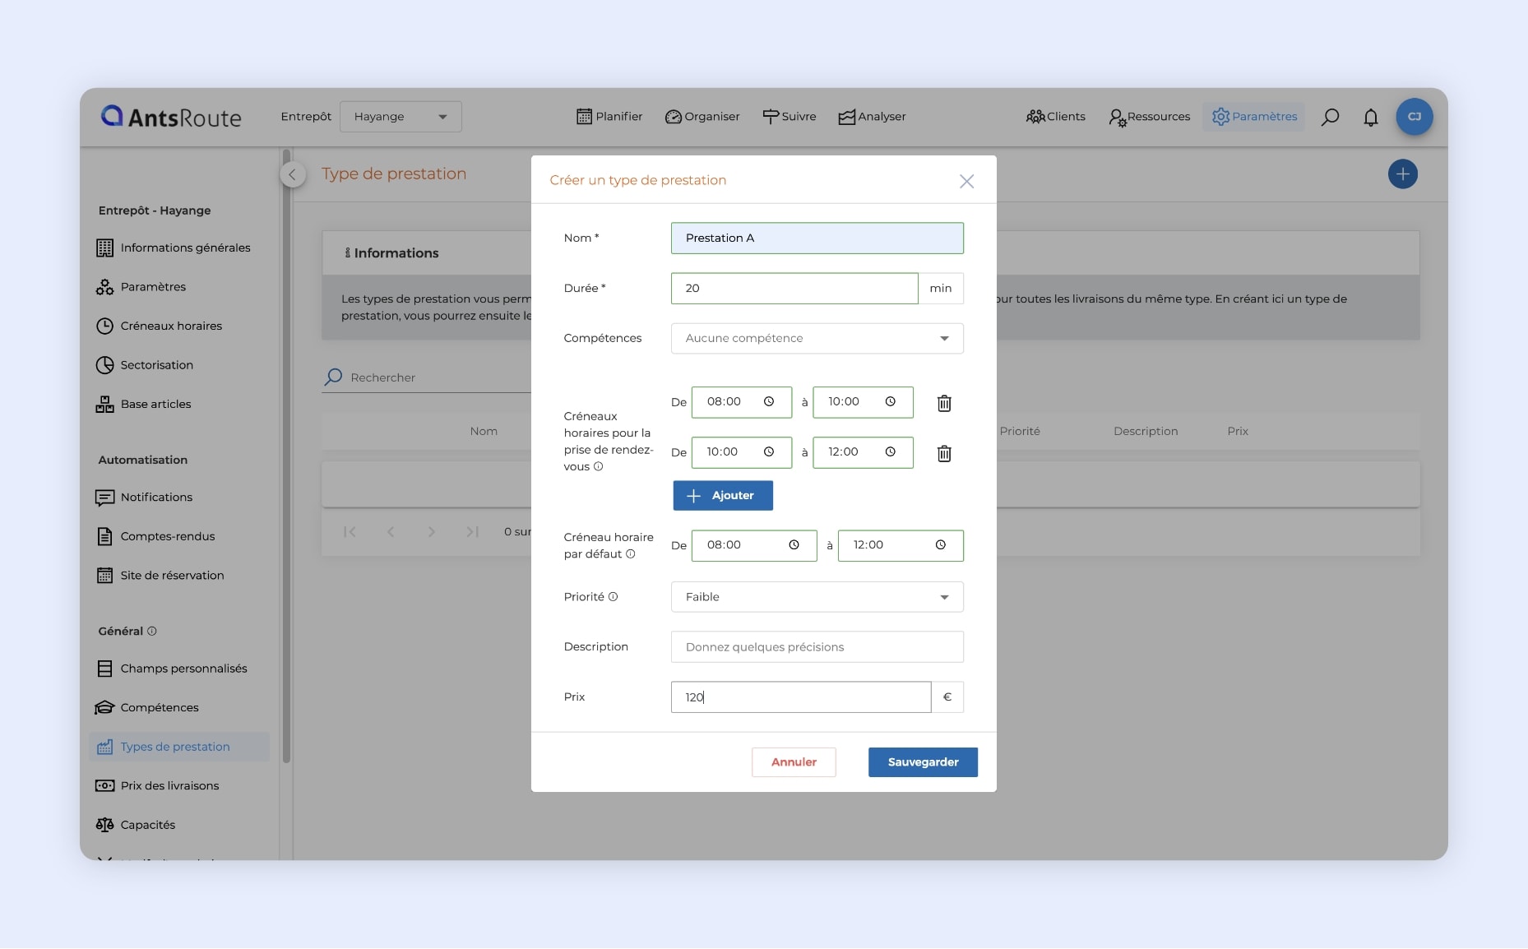Collapse sidebar with the back arrow

click(x=292, y=174)
